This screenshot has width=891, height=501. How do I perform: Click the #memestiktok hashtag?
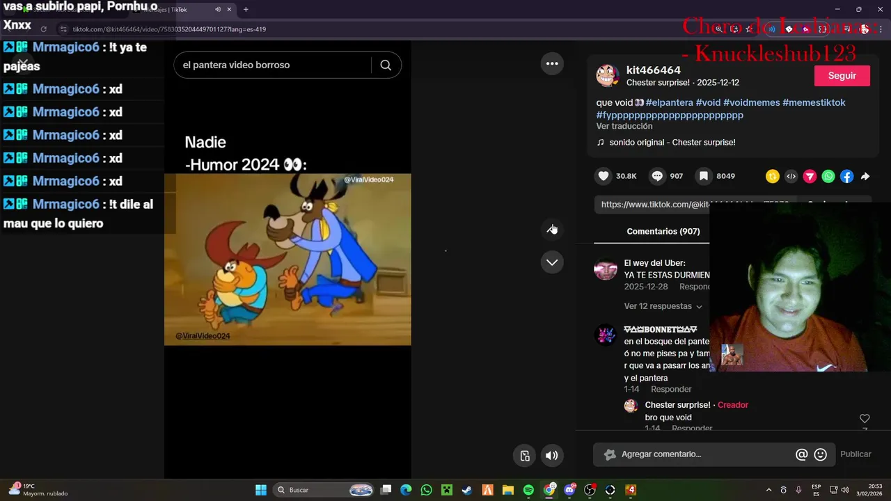[x=814, y=102]
